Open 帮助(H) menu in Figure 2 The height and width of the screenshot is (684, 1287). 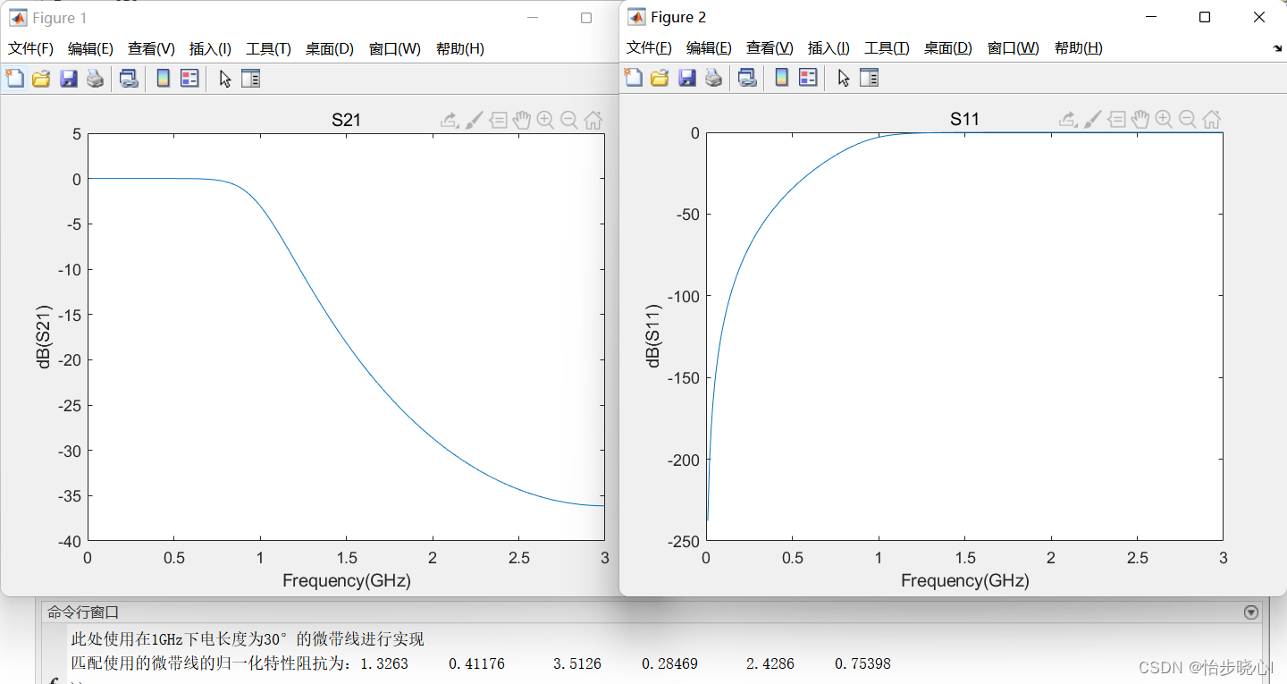pos(1079,47)
